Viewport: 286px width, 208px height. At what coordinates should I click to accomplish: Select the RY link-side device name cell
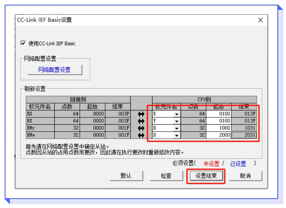point(40,121)
